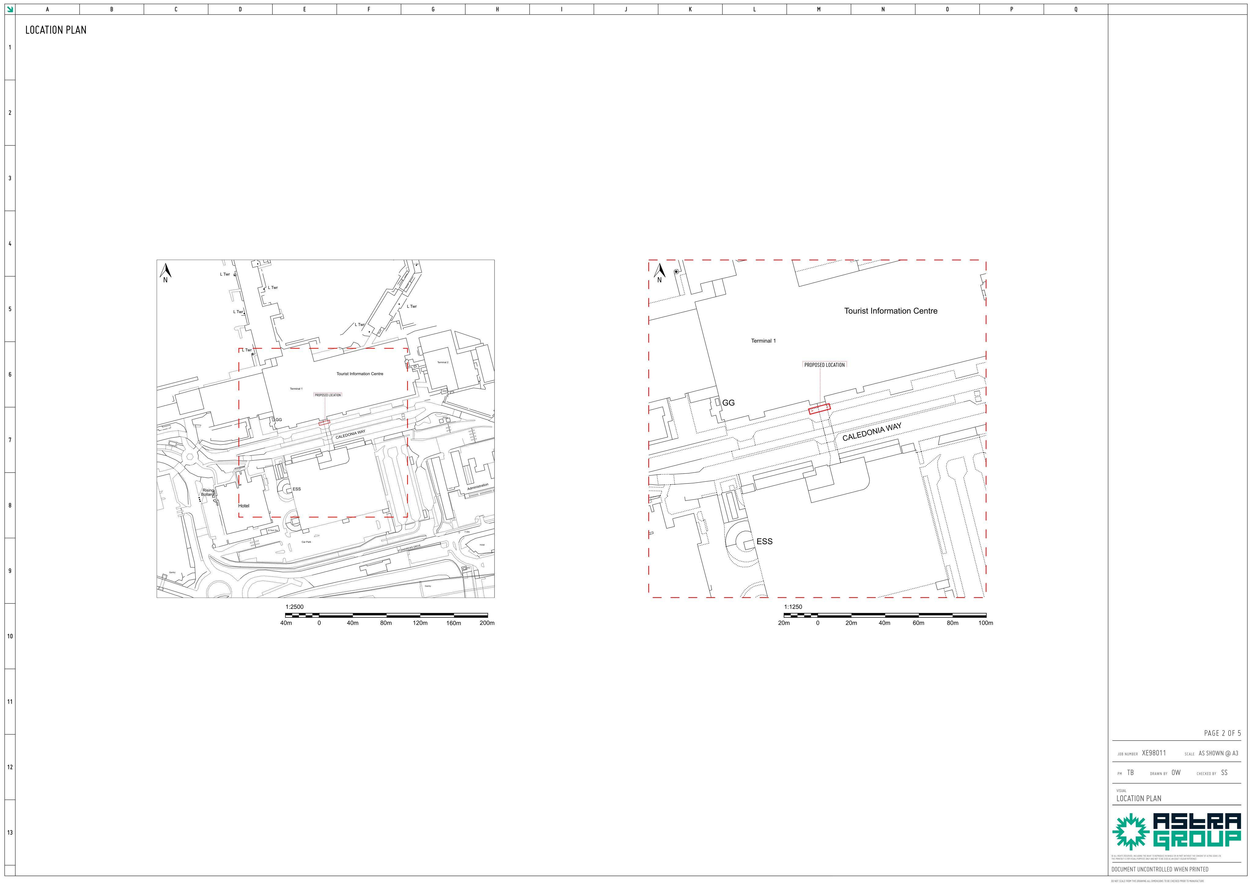This screenshot has height=886, width=1252.
Task: Click the PAGE 2 OF 5 text
Action: [x=1223, y=733]
